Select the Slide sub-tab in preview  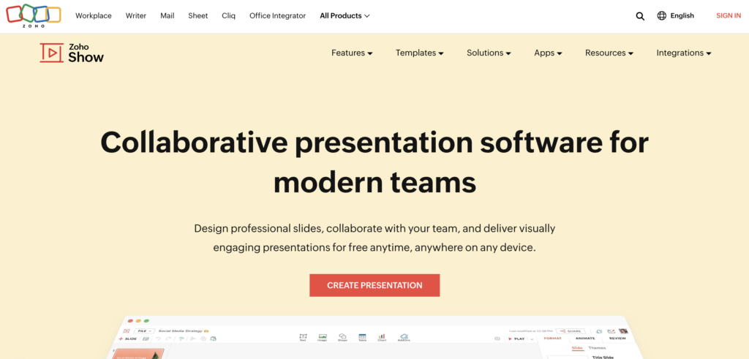578,348
